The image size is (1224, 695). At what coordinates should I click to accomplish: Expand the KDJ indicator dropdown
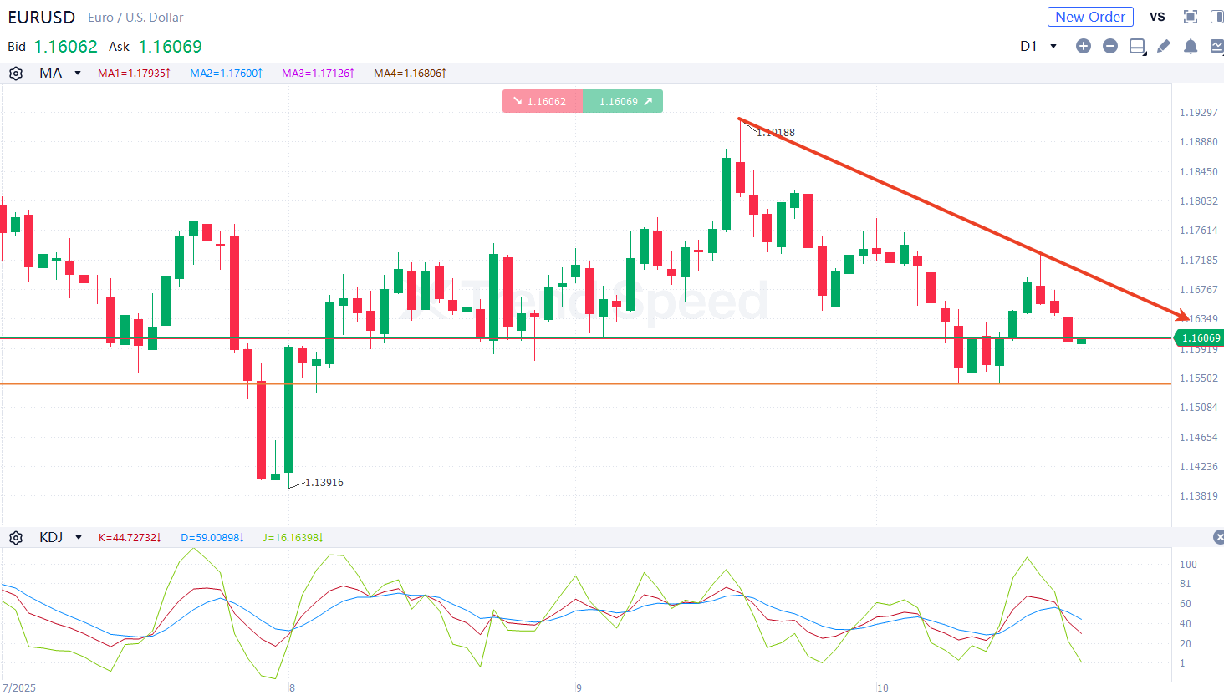(79, 538)
